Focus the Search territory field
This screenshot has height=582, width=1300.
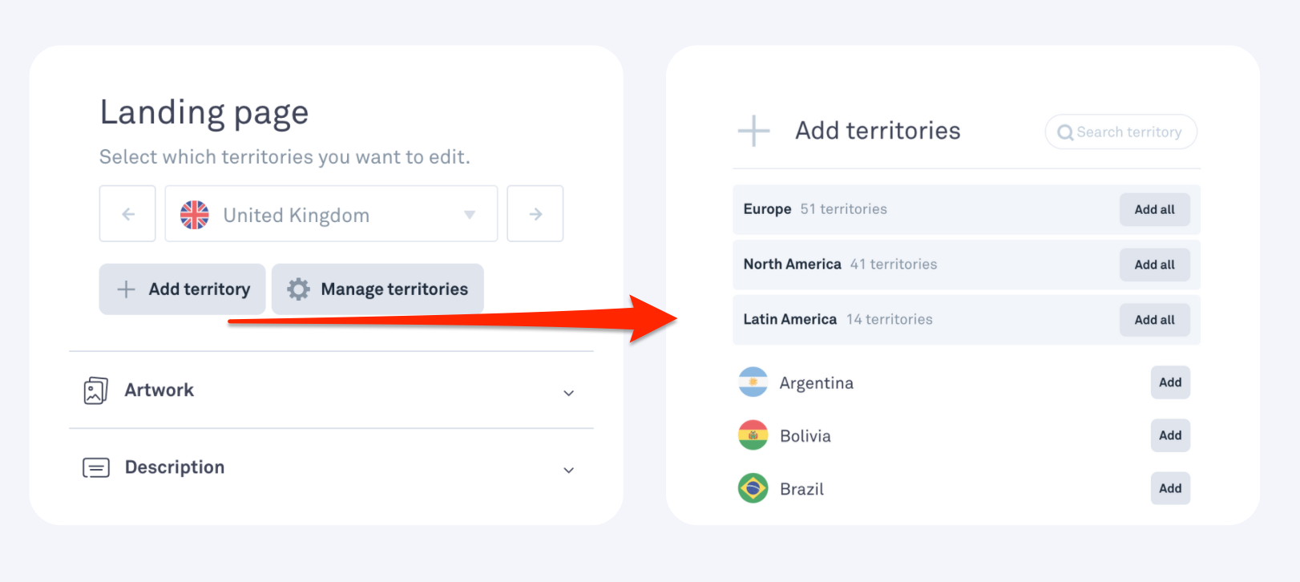1120,131
